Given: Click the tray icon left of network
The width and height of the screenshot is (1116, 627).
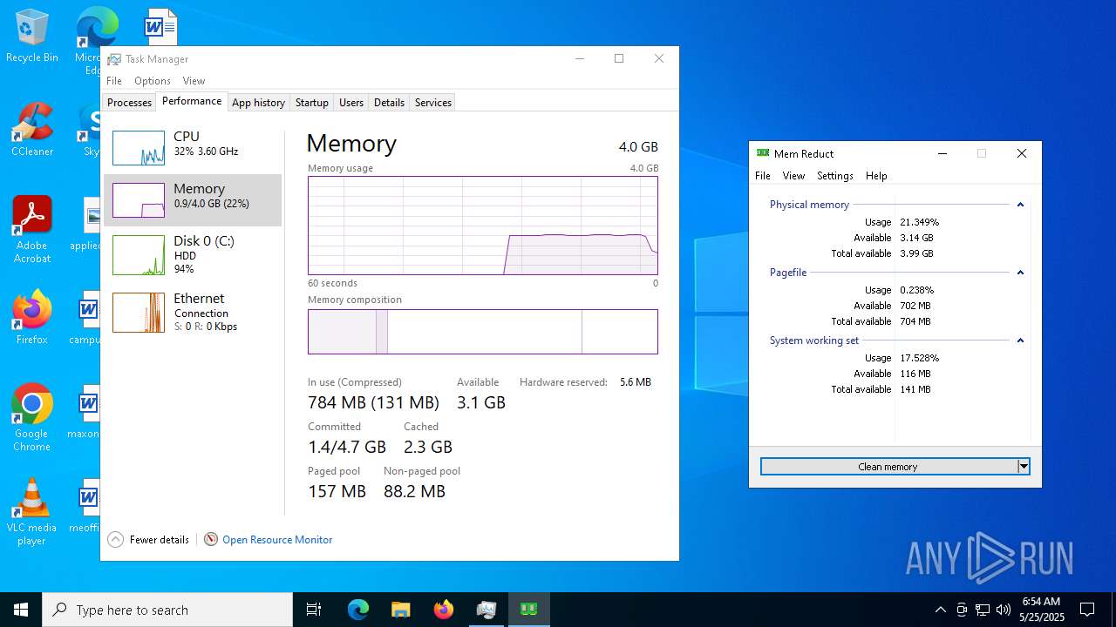Looking at the screenshot, I should point(962,610).
